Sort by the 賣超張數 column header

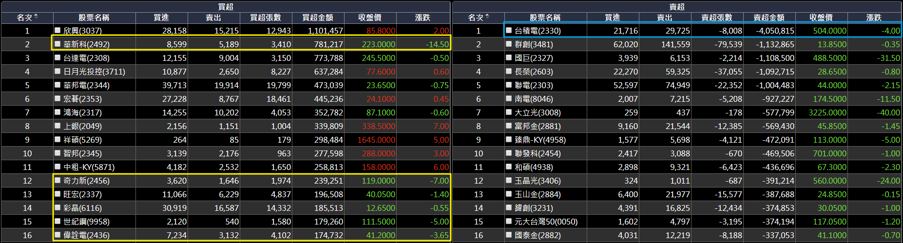(717, 18)
